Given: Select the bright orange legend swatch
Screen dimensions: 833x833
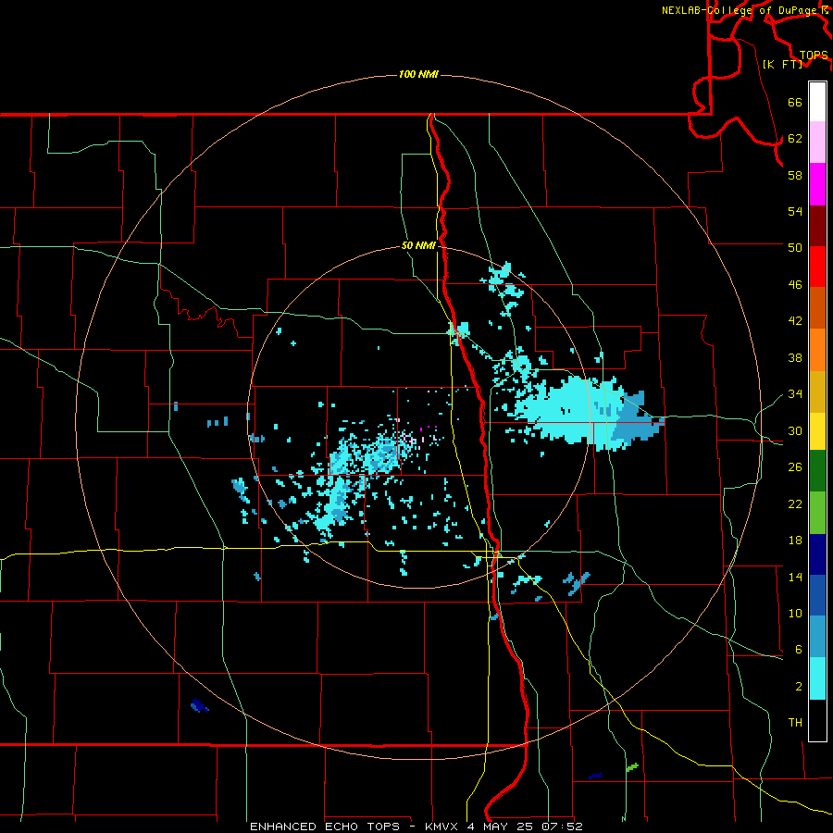Looking at the screenshot, I should click(817, 350).
